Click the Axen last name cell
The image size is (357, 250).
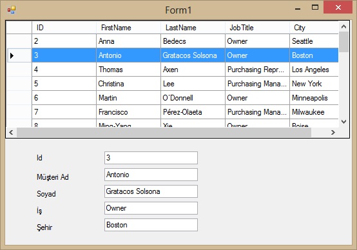coord(193,70)
